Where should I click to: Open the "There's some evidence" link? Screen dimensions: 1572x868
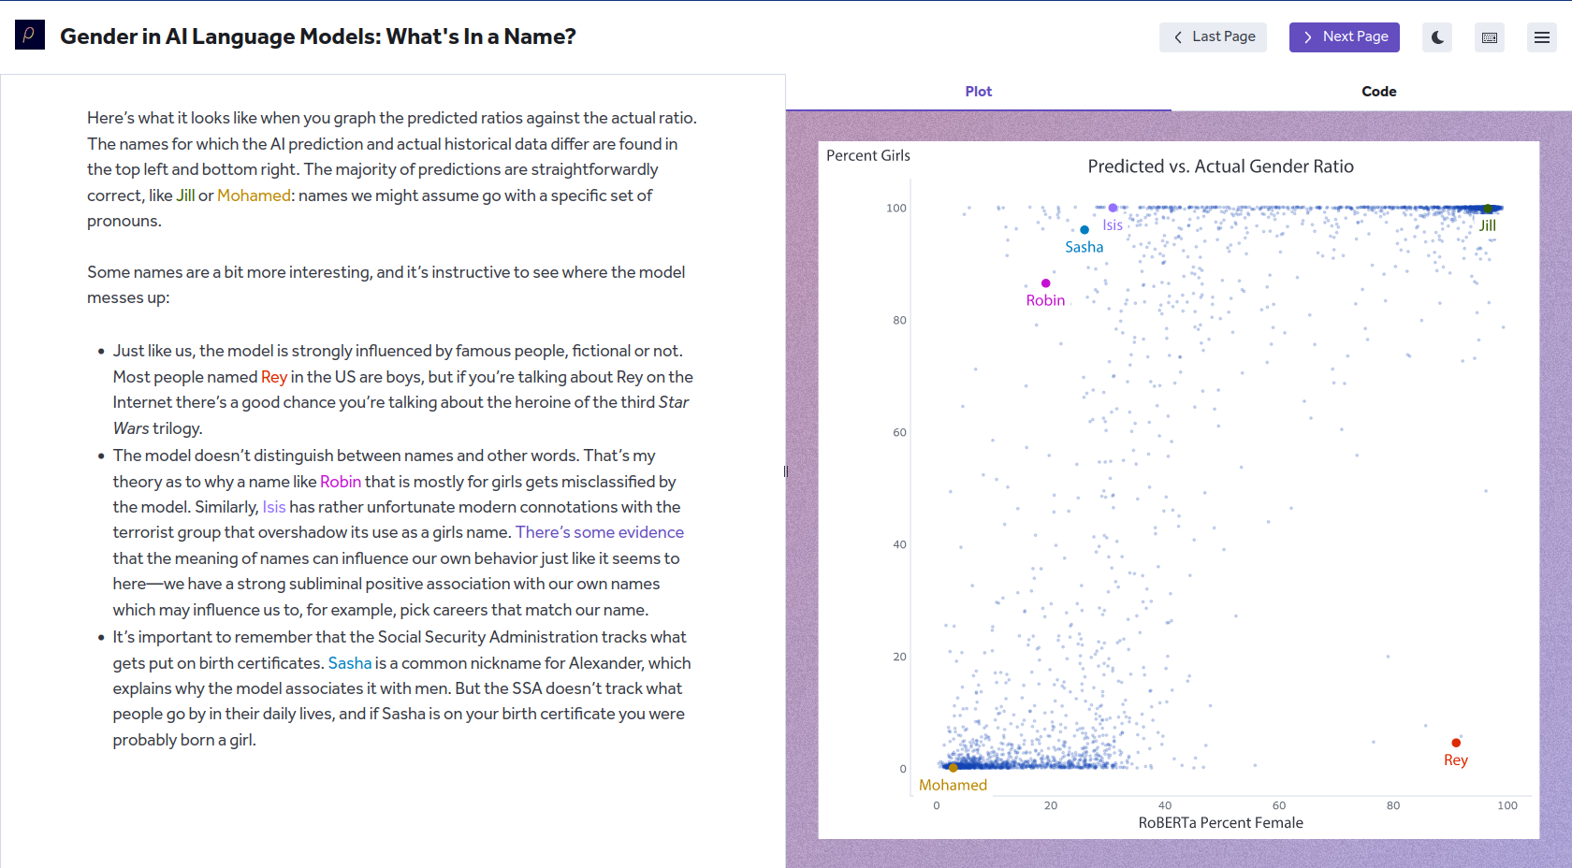point(600,532)
